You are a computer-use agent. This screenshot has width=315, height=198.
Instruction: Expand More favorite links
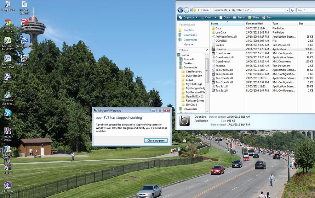click(188, 45)
